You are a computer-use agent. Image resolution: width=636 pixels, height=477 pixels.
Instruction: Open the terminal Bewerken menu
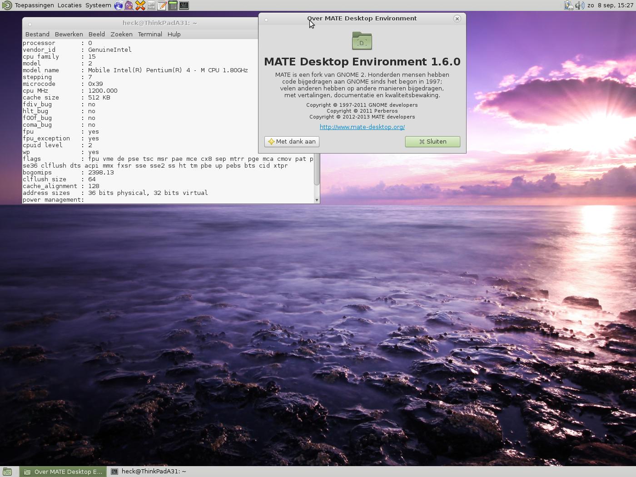(x=69, y=34)
